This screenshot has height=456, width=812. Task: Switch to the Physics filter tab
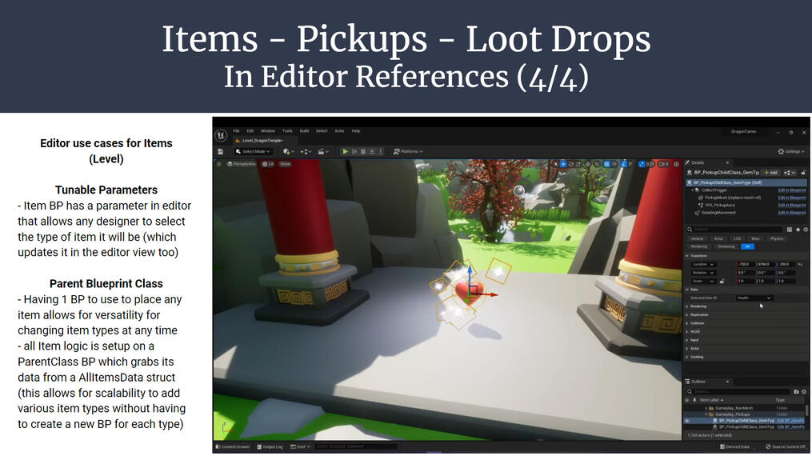777,238
